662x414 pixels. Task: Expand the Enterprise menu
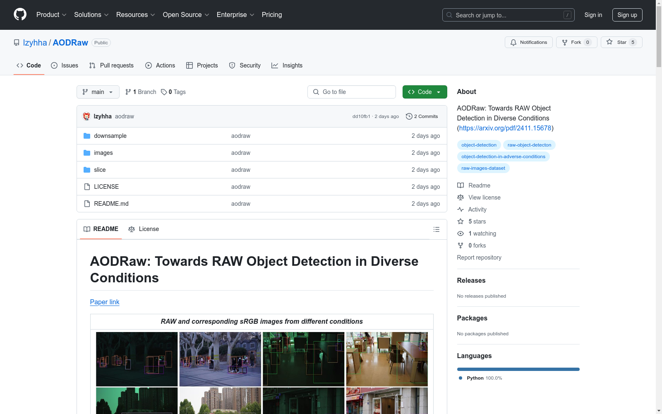click(235, 14)
